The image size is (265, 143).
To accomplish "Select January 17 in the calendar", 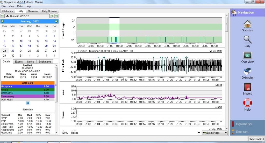I will pyautogui.click(x=21, y=46).
